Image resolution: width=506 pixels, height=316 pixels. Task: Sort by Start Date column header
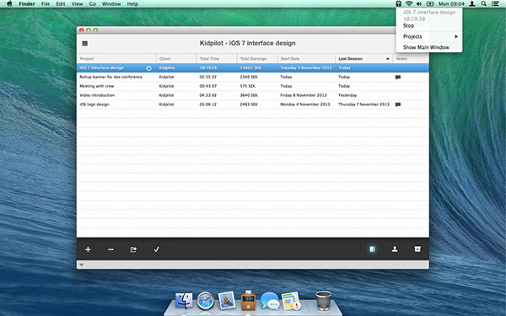coord(306,59)
